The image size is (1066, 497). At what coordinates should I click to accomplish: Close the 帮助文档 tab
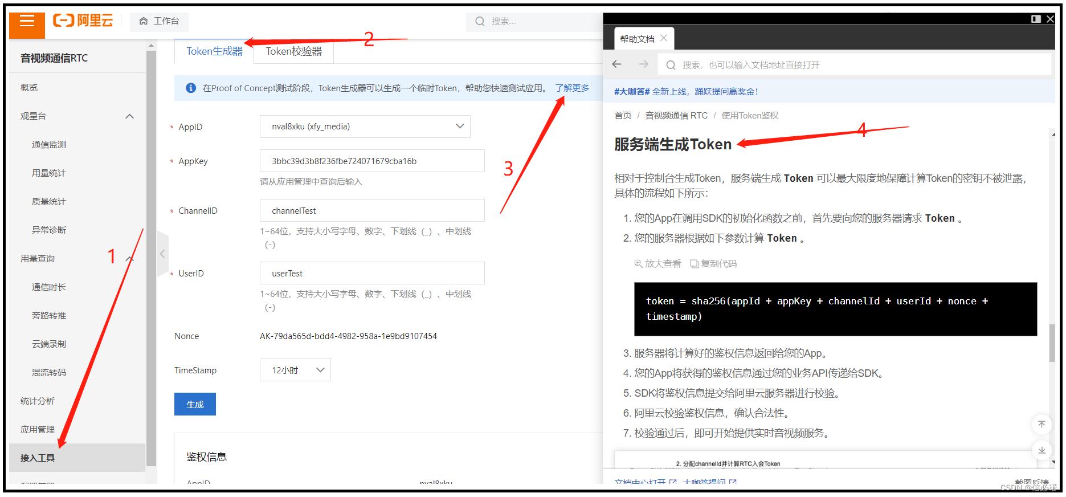pos(664,38)
